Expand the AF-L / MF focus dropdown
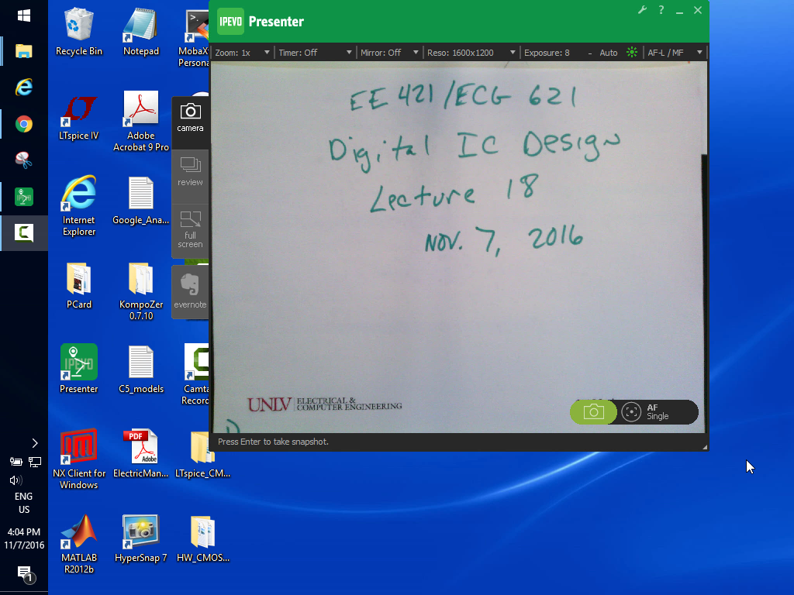This screenshot has width=794, height=595. (673, 53)
